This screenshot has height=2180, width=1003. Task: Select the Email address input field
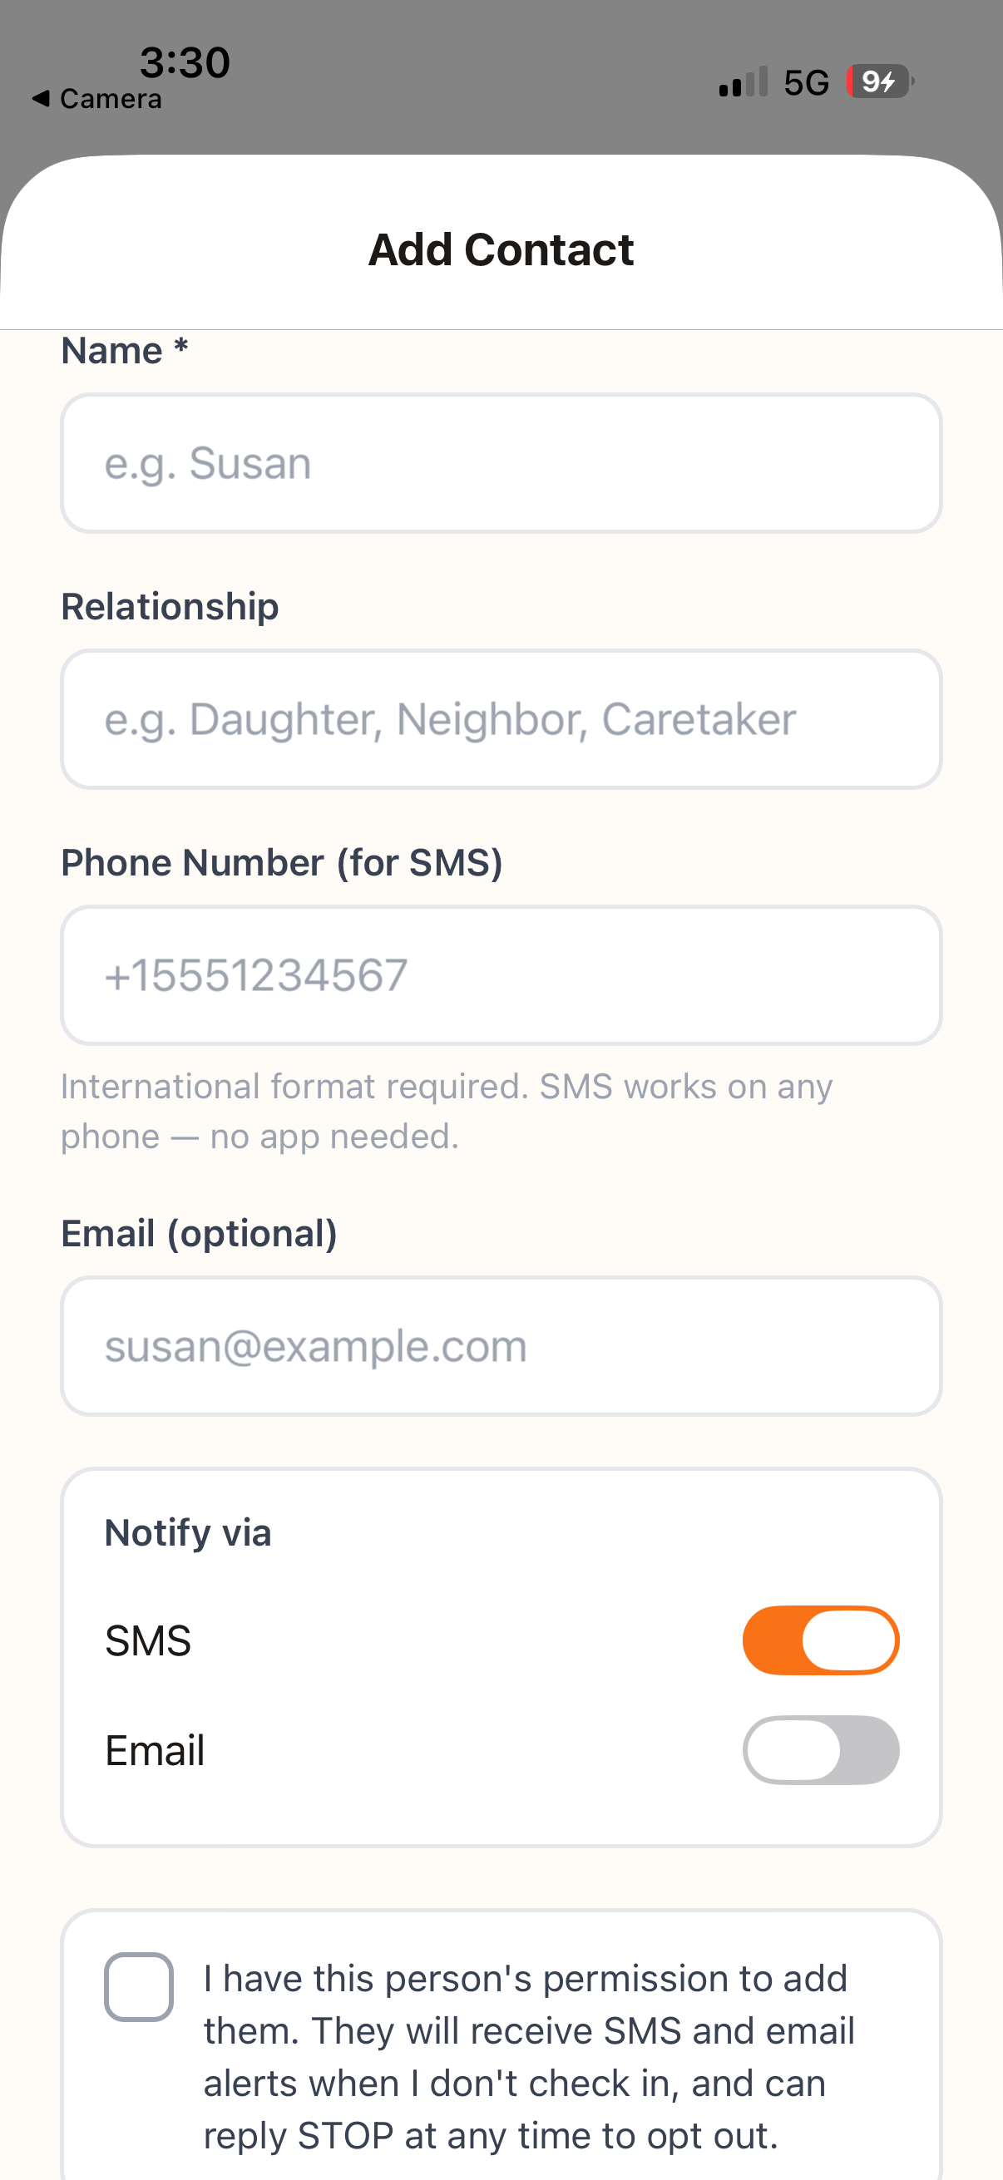coord(501,1345)
